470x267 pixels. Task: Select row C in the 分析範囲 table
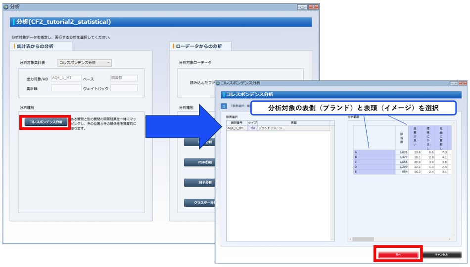tap(374, 162)
